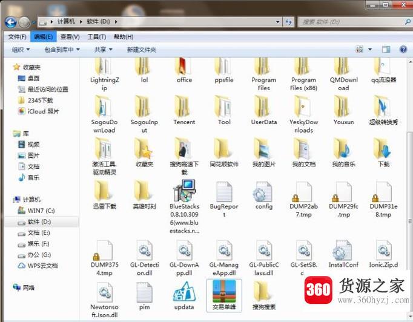The image size is (413, 322).
Task: Expand the 组织 dropdown
Action: pyautogui.click(x=21, y=50)
